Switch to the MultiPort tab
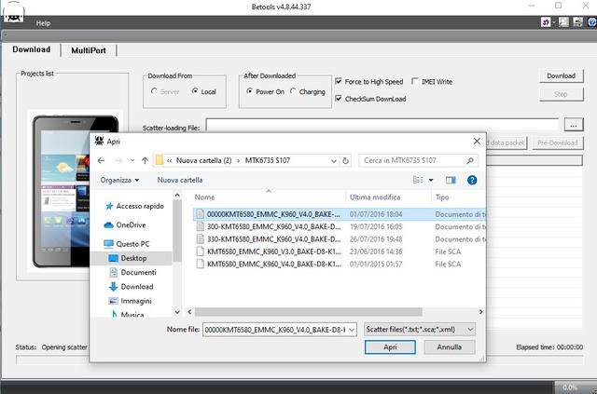The image size is (597, 394). pos(89,50)
